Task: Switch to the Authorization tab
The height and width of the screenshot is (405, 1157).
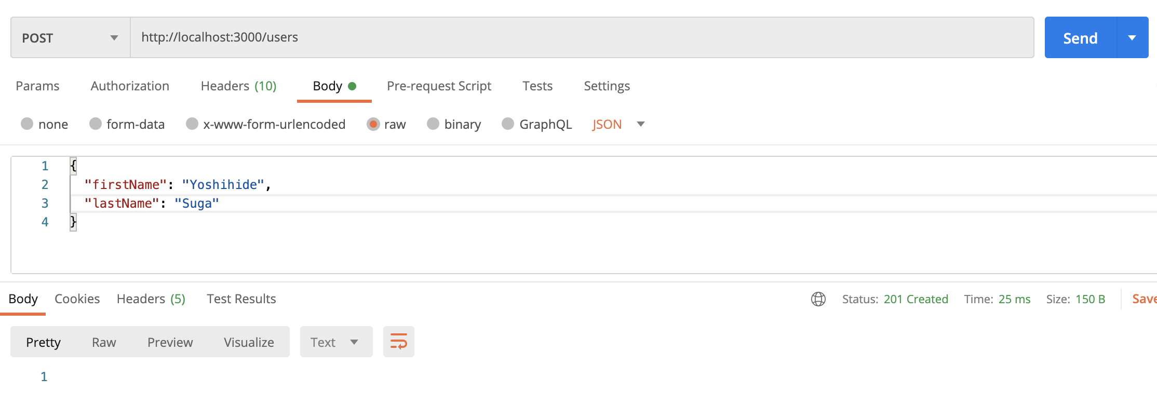Action: pos(130,86)
